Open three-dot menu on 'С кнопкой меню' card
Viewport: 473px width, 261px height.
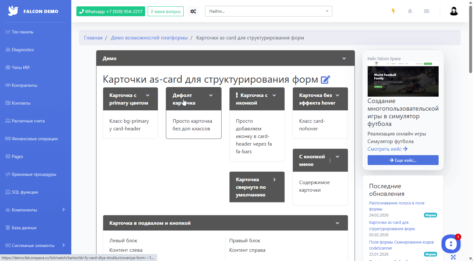pos(330,161)
